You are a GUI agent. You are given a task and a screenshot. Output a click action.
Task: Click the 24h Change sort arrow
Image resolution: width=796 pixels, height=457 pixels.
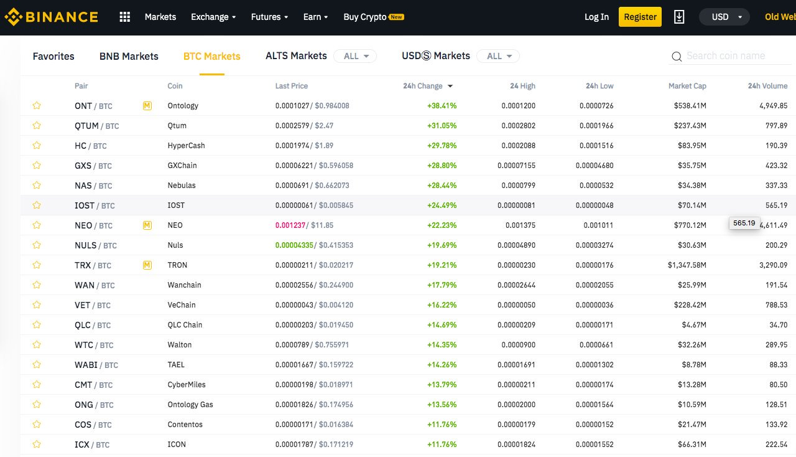pos(450,87)
